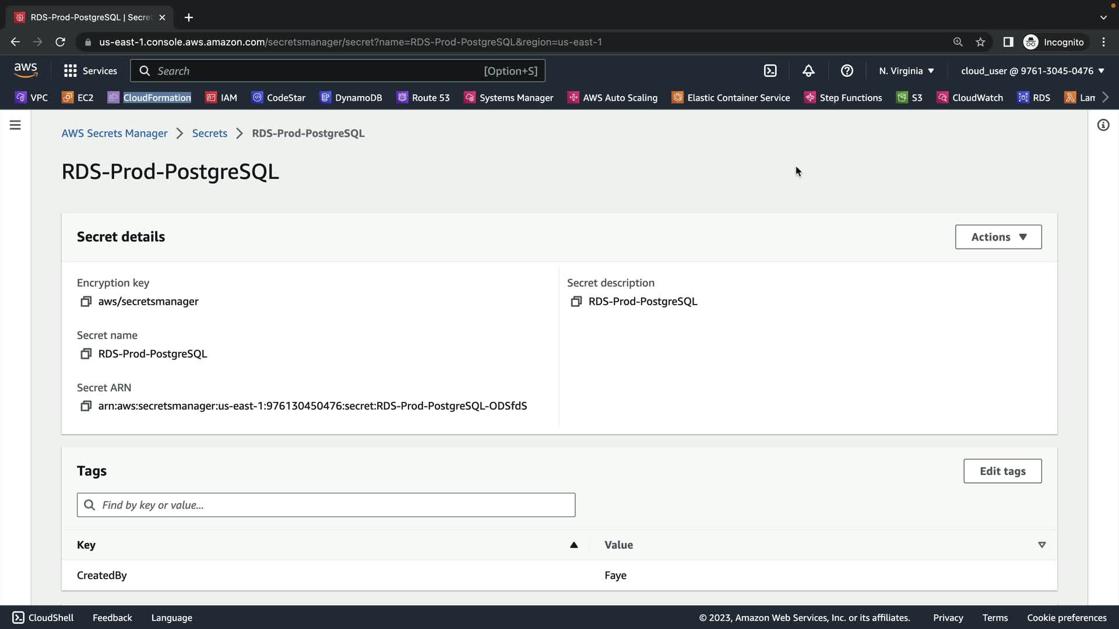Open the CloudShell terminal icon in header

coord(770,70)
